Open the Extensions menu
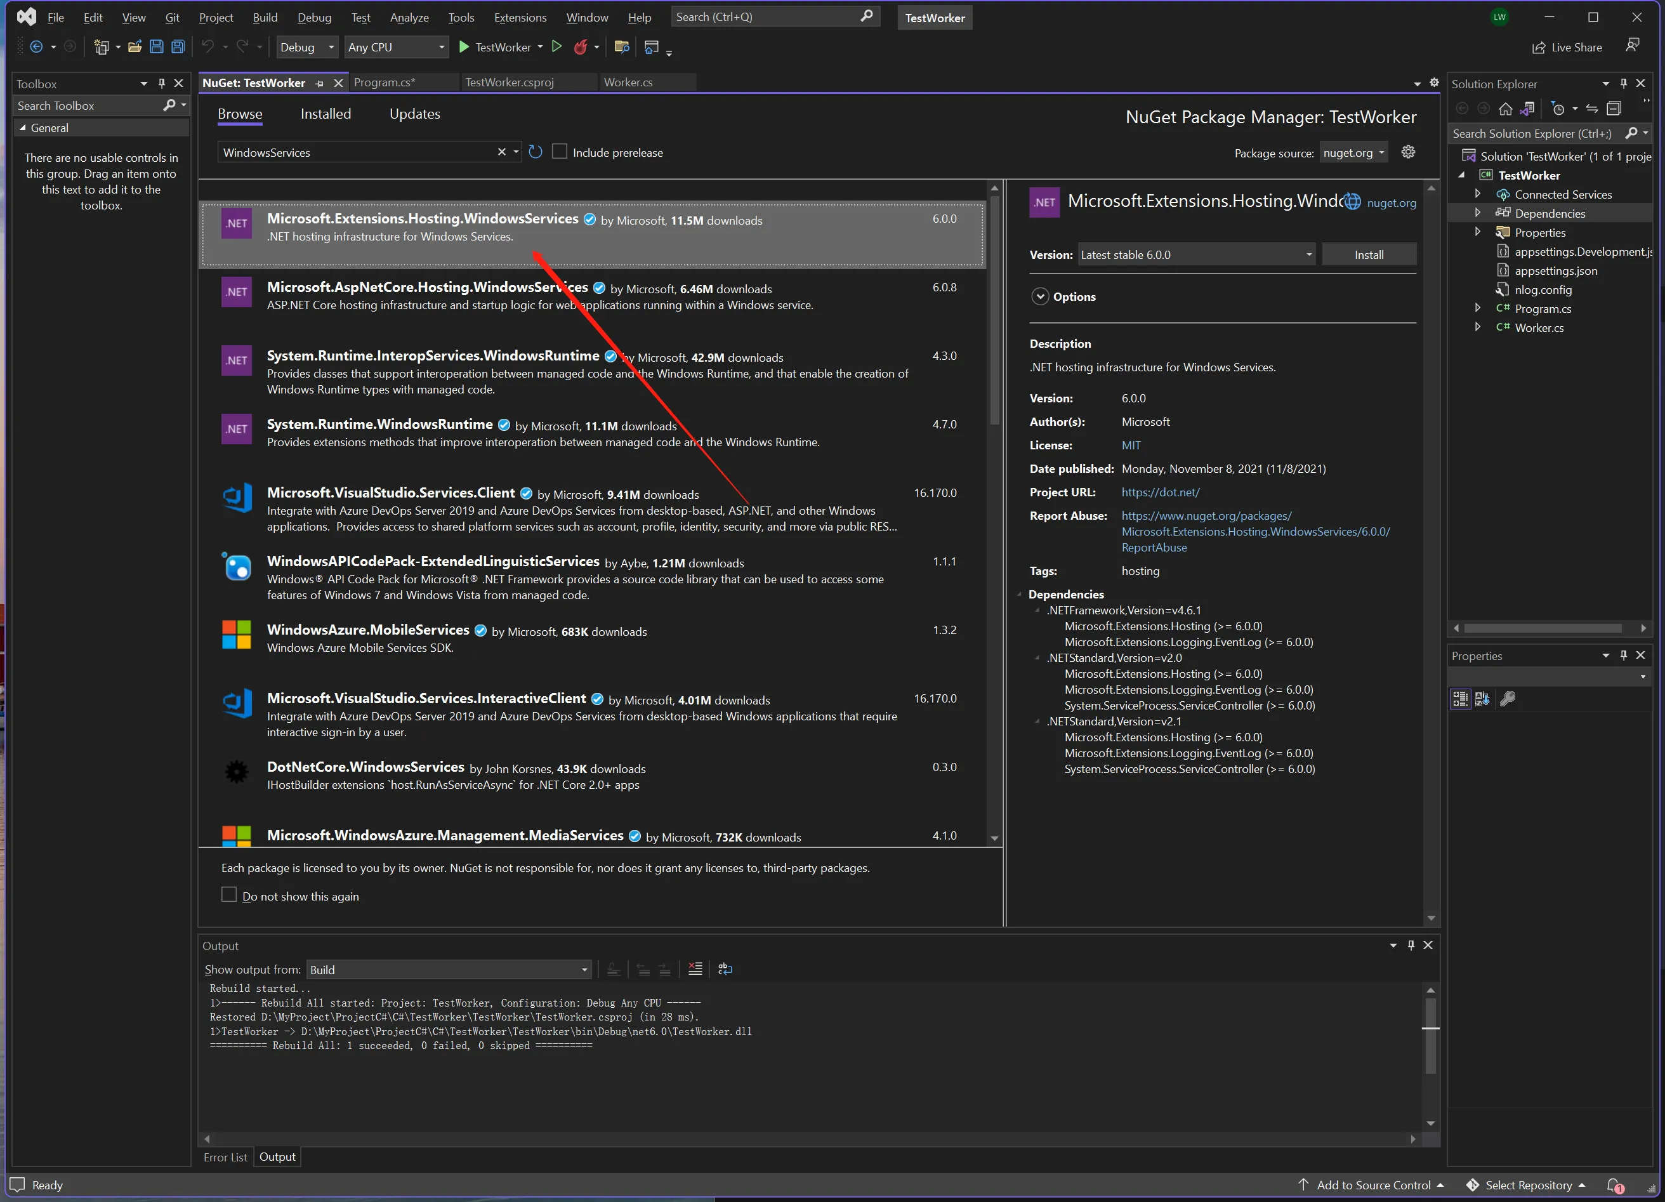This screenshot has height=1202, width=1665. coord(520,17)
